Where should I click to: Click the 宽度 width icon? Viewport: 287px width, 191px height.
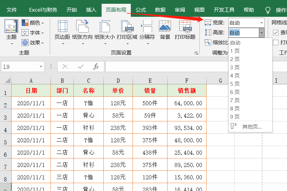208,23
